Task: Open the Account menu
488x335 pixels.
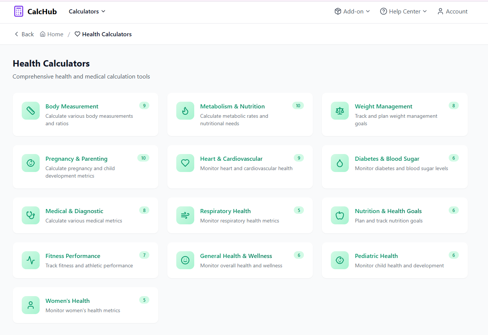Action: 452,11
